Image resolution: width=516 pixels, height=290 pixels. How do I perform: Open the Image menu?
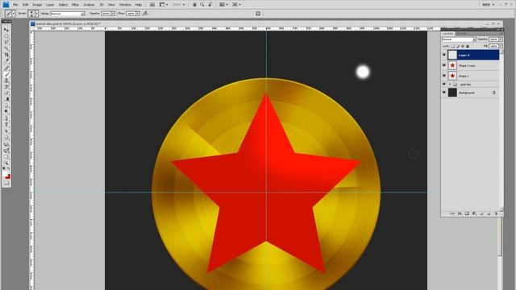coord(37,5)
